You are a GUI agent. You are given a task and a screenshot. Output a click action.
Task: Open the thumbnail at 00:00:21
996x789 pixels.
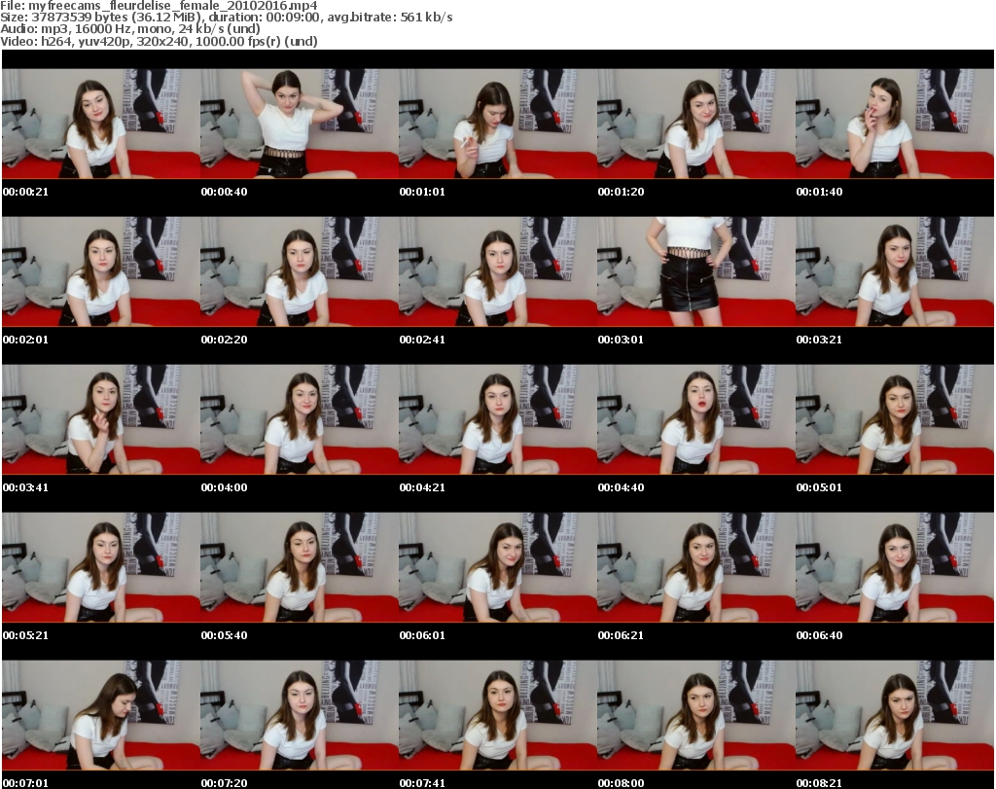pyautogui.click(x=101, y=124)
